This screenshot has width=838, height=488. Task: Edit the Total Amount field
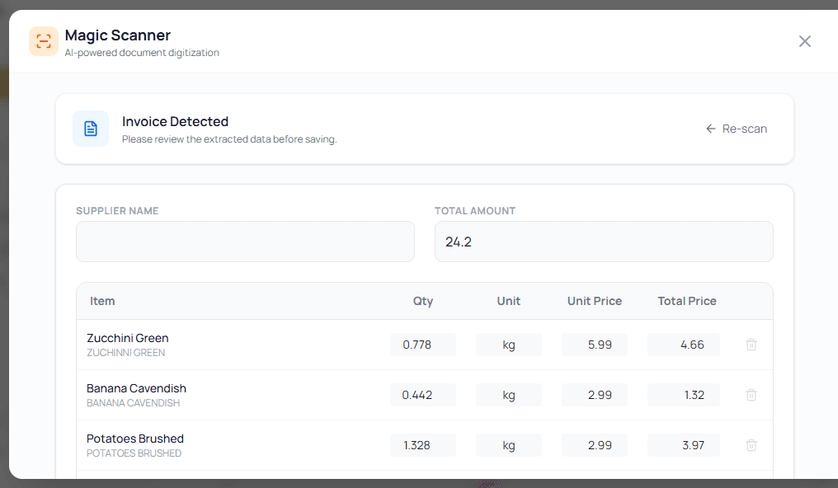coord(603,242)
